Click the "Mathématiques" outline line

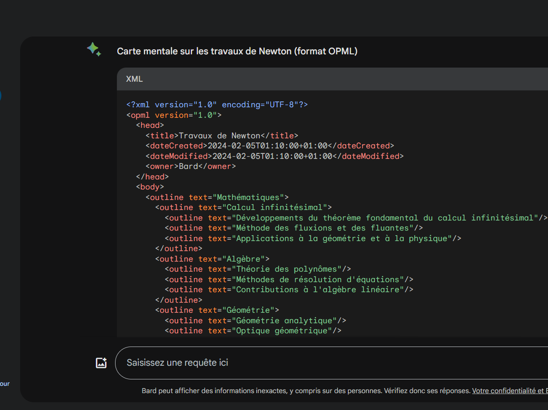[217, 197]
